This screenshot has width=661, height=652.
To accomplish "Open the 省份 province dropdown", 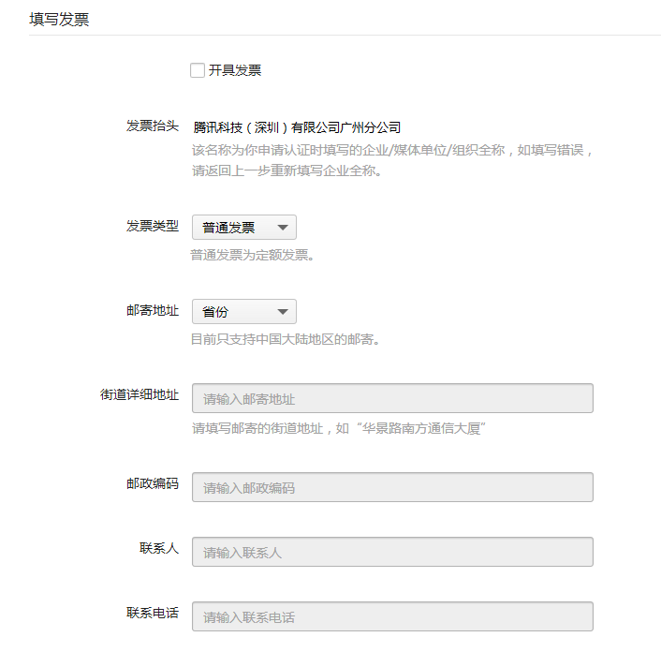I will pos(244,312).
